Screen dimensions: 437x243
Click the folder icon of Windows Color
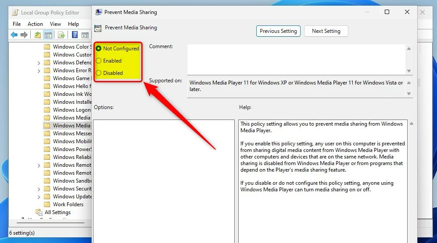coord(47,46)
